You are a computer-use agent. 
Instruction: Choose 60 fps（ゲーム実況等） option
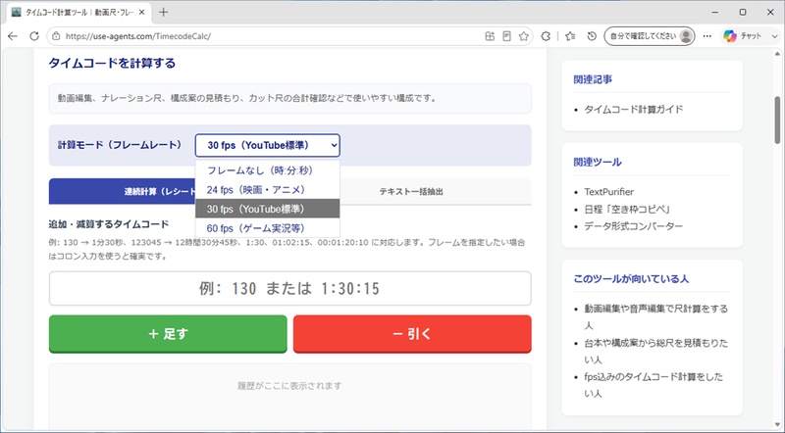click(267, 228)
